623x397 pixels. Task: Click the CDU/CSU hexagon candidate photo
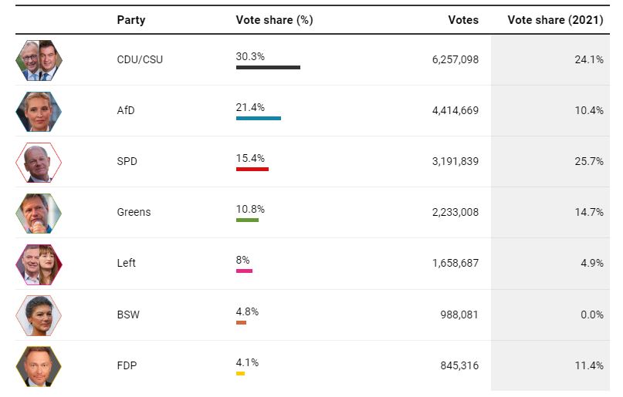(39, 60)
